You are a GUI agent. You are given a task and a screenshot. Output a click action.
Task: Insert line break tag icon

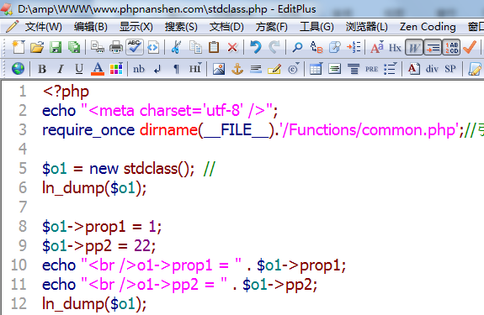click(x=157, y=69)
